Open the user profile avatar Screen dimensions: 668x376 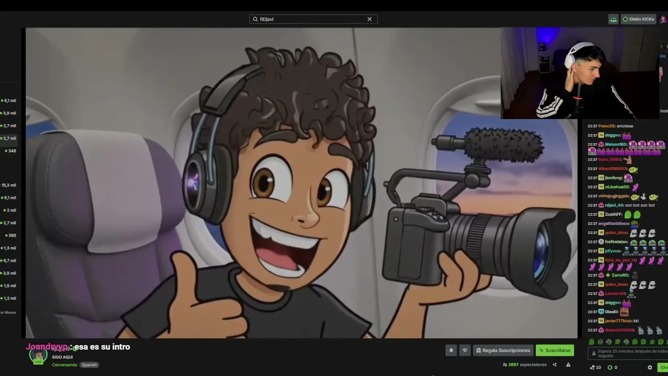click(663, 19)
